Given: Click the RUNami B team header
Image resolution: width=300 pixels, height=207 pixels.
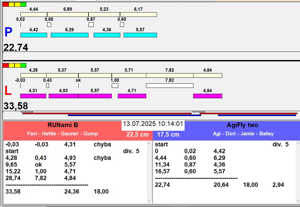Looking at the screenshot, I should 63,125.
